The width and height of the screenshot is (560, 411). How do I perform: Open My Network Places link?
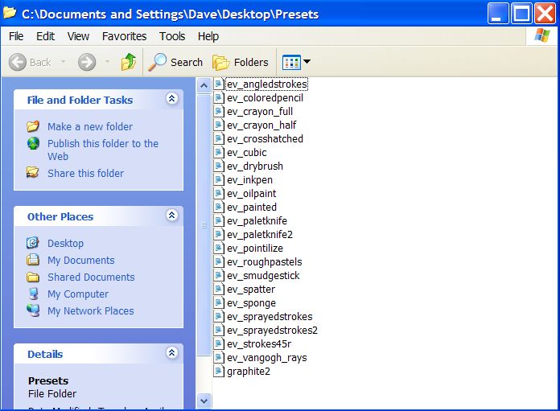[91, 310]
